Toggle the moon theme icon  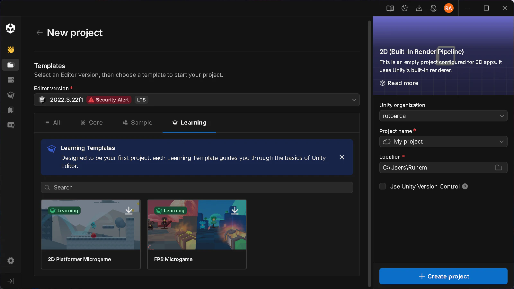pos(405,8)
